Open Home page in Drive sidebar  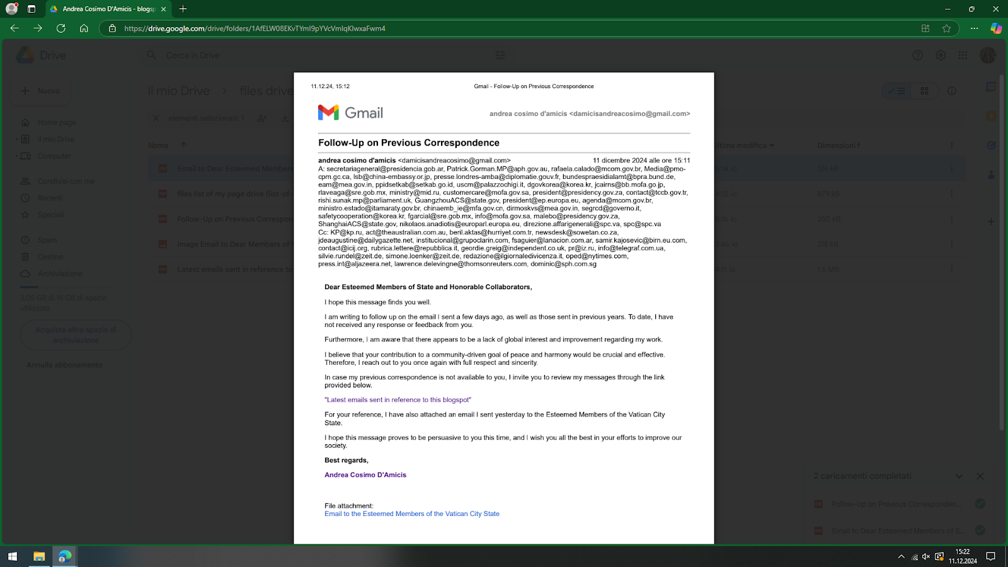(x=57, y=122)
